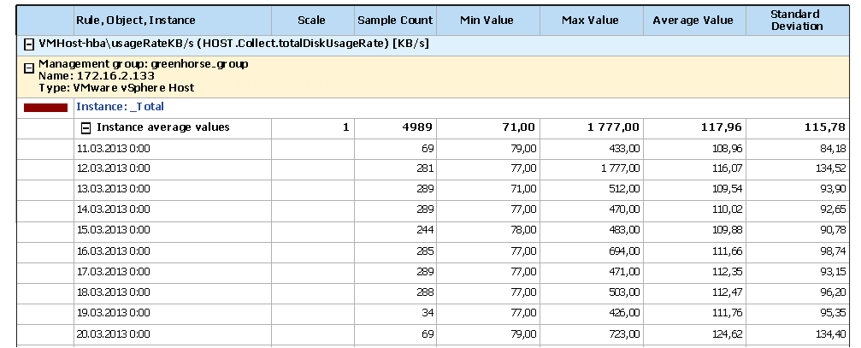The width and height of the screenshot is (861, 348).
Task: Collapse the greenhorse_group management group section
Action: click(x=29, y=68)
